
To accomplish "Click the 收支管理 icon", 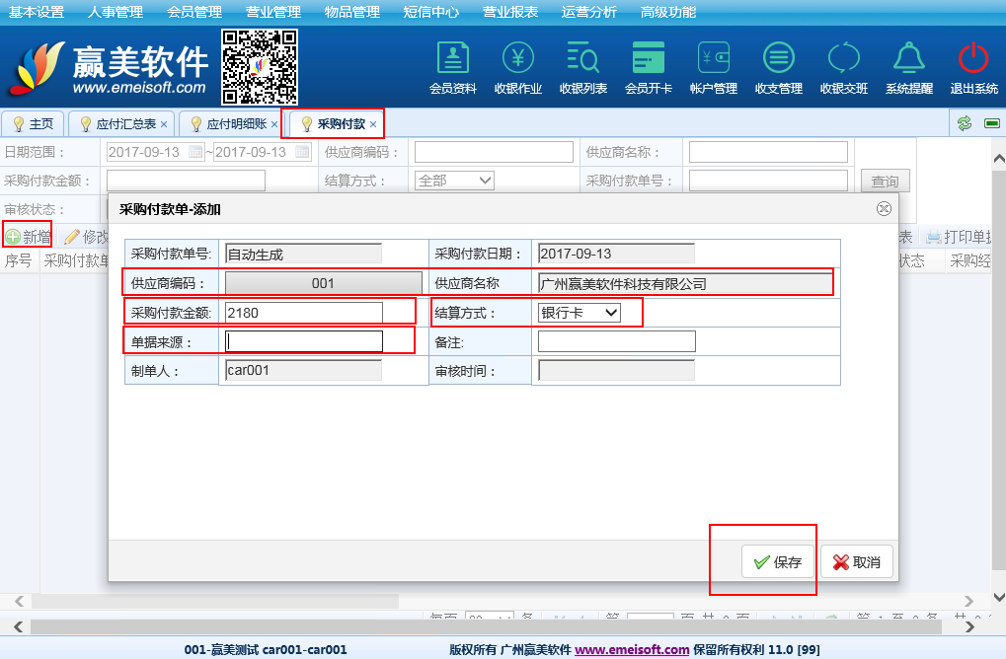I will tap(779, 59).
